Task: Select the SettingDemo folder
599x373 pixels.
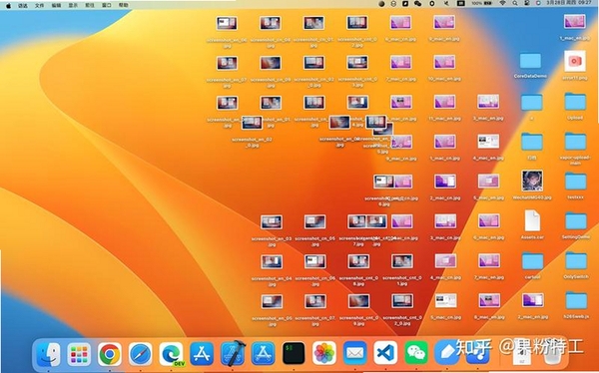Action: 576,221
